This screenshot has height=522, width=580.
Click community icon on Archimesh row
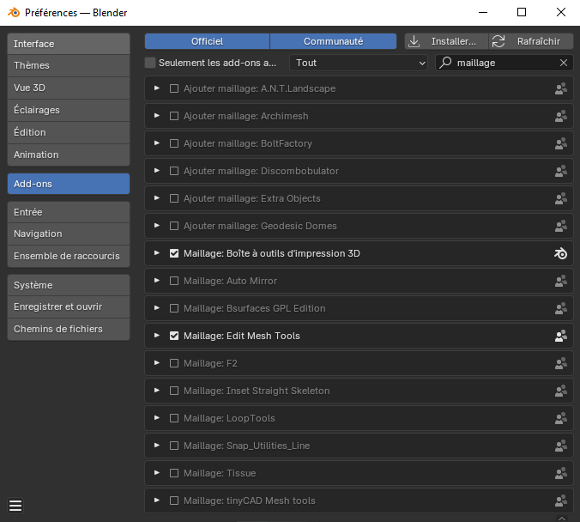click(x=561, y=116)
